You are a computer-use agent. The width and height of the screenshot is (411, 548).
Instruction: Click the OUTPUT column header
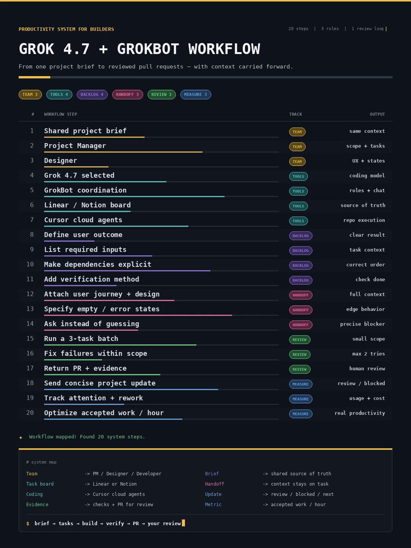tap(377, 114)
